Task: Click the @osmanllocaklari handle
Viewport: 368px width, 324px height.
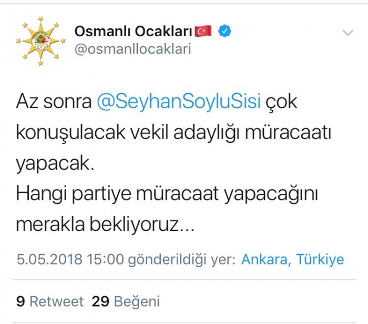Action: (132, 49)
